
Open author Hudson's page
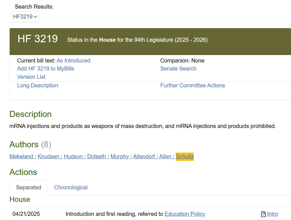point(73,156)
